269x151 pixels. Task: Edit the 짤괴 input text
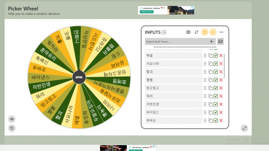[x=174, y=72]
